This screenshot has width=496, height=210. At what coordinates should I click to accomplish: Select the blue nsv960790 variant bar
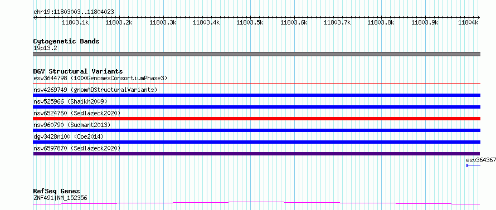(x=256, y=130)
